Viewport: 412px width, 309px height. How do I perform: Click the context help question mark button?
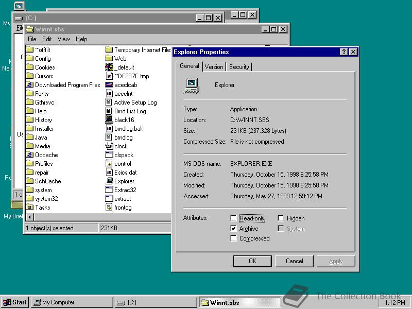tap(344, 52)
